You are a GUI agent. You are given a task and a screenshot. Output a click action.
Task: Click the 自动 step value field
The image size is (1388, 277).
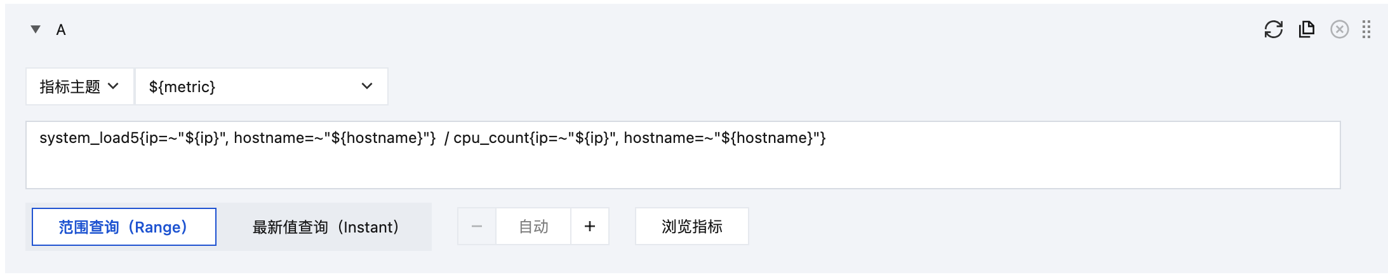coord(533,226)
